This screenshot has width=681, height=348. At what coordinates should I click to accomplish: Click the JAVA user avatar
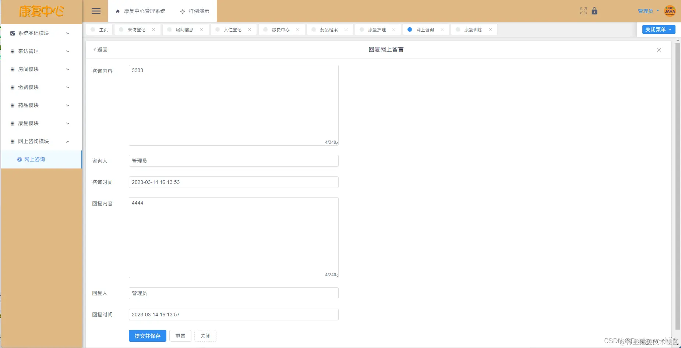tap(670, 11)
